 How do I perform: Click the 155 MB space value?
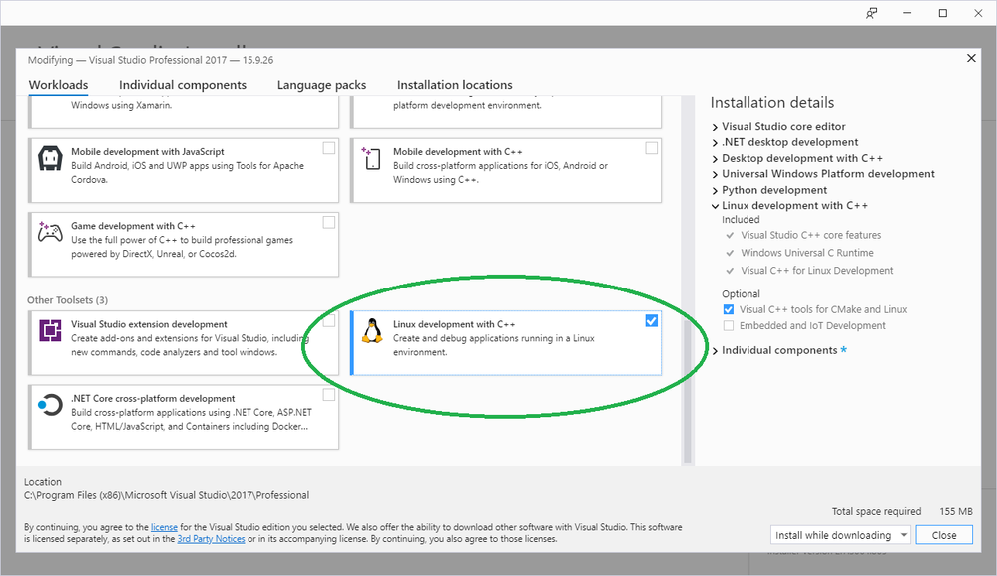pyautogui.click(x=956, y=511)
